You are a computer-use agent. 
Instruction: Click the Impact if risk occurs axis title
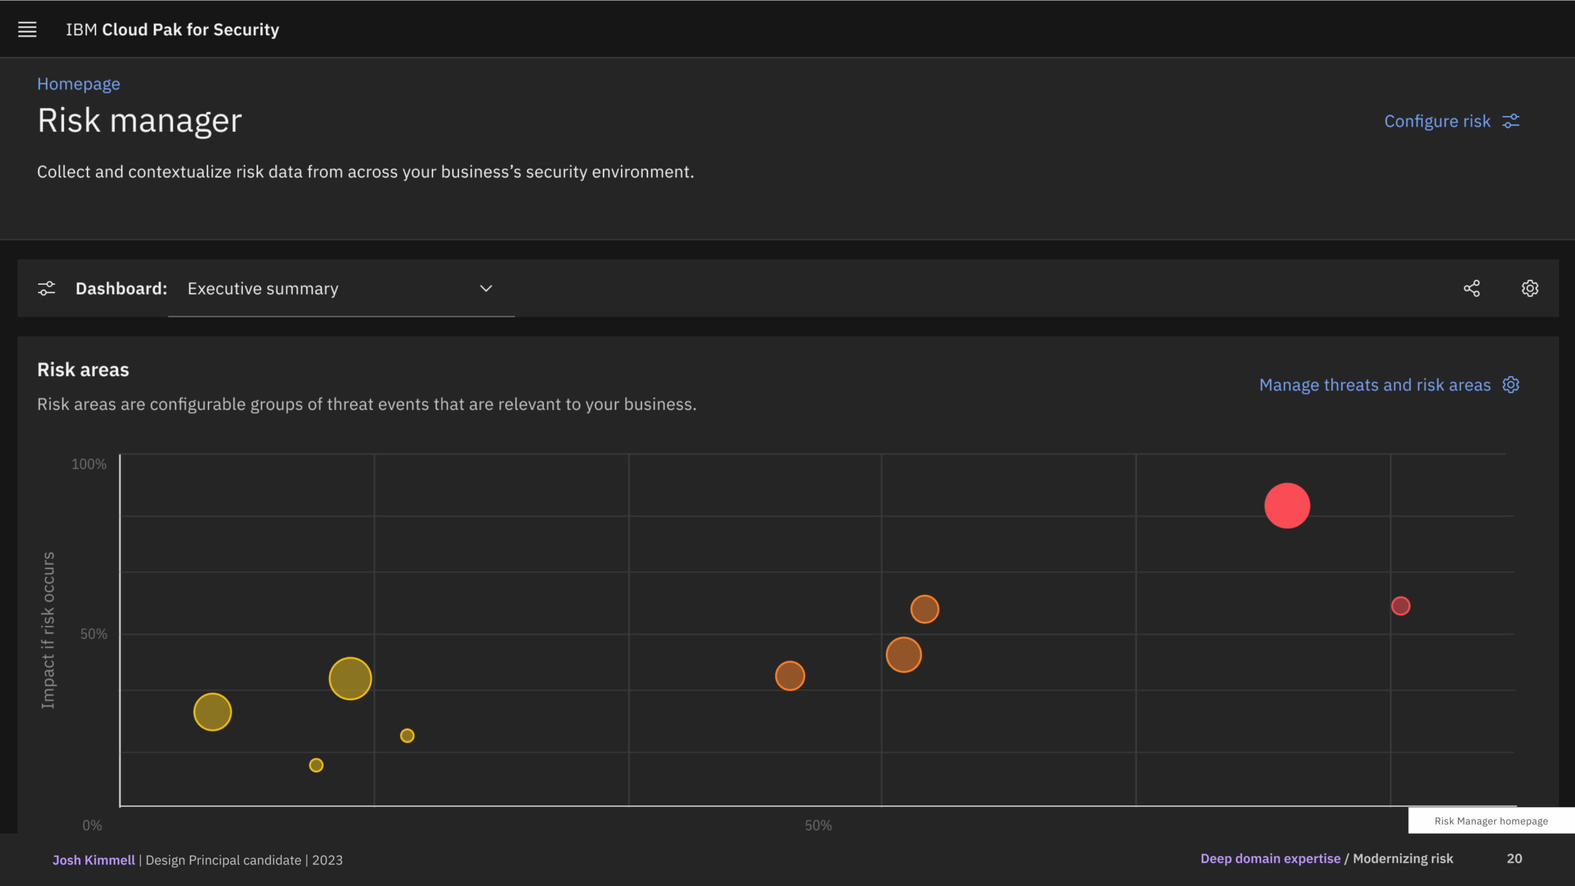click(x=48, y=630)
